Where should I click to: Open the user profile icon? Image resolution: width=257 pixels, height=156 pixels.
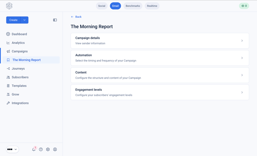(x=55, y=149)
